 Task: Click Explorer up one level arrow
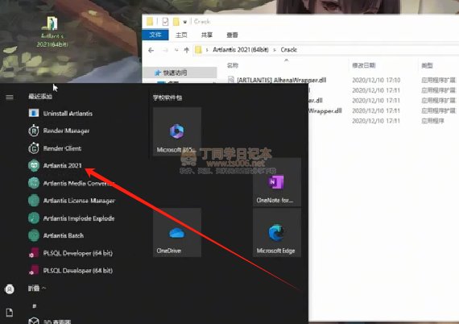coord(186,50)
